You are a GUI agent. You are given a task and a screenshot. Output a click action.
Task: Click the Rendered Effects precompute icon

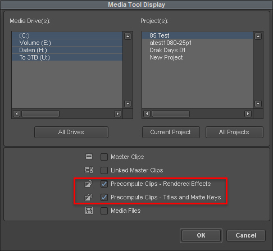88,184
